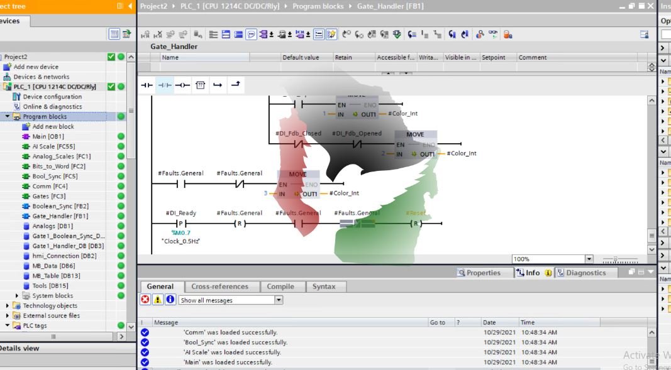Image resolution: width=671 pixels, height=370 pixels.
Task: Open the Show all messages dropdown
Action: pyautogui.click(x=279, y=300)
